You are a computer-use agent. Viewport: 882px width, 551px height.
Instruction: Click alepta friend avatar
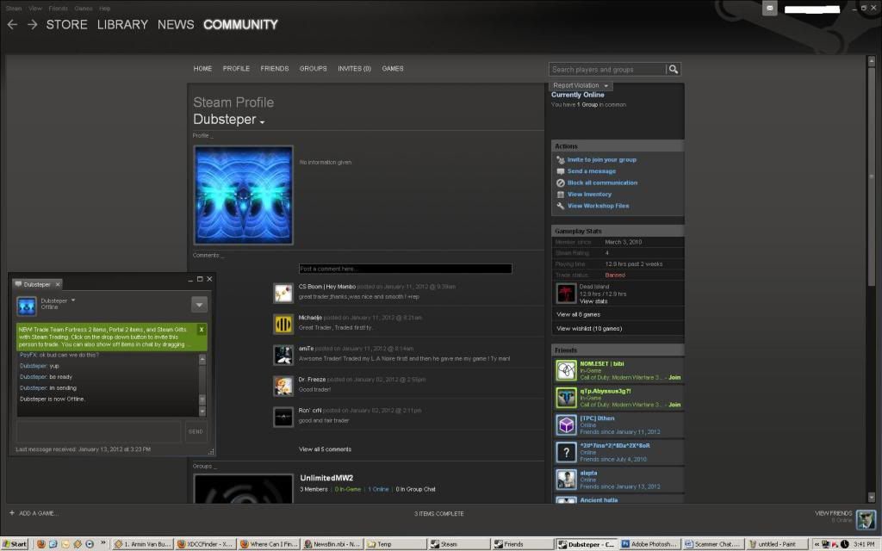click(x=567, y=480)
